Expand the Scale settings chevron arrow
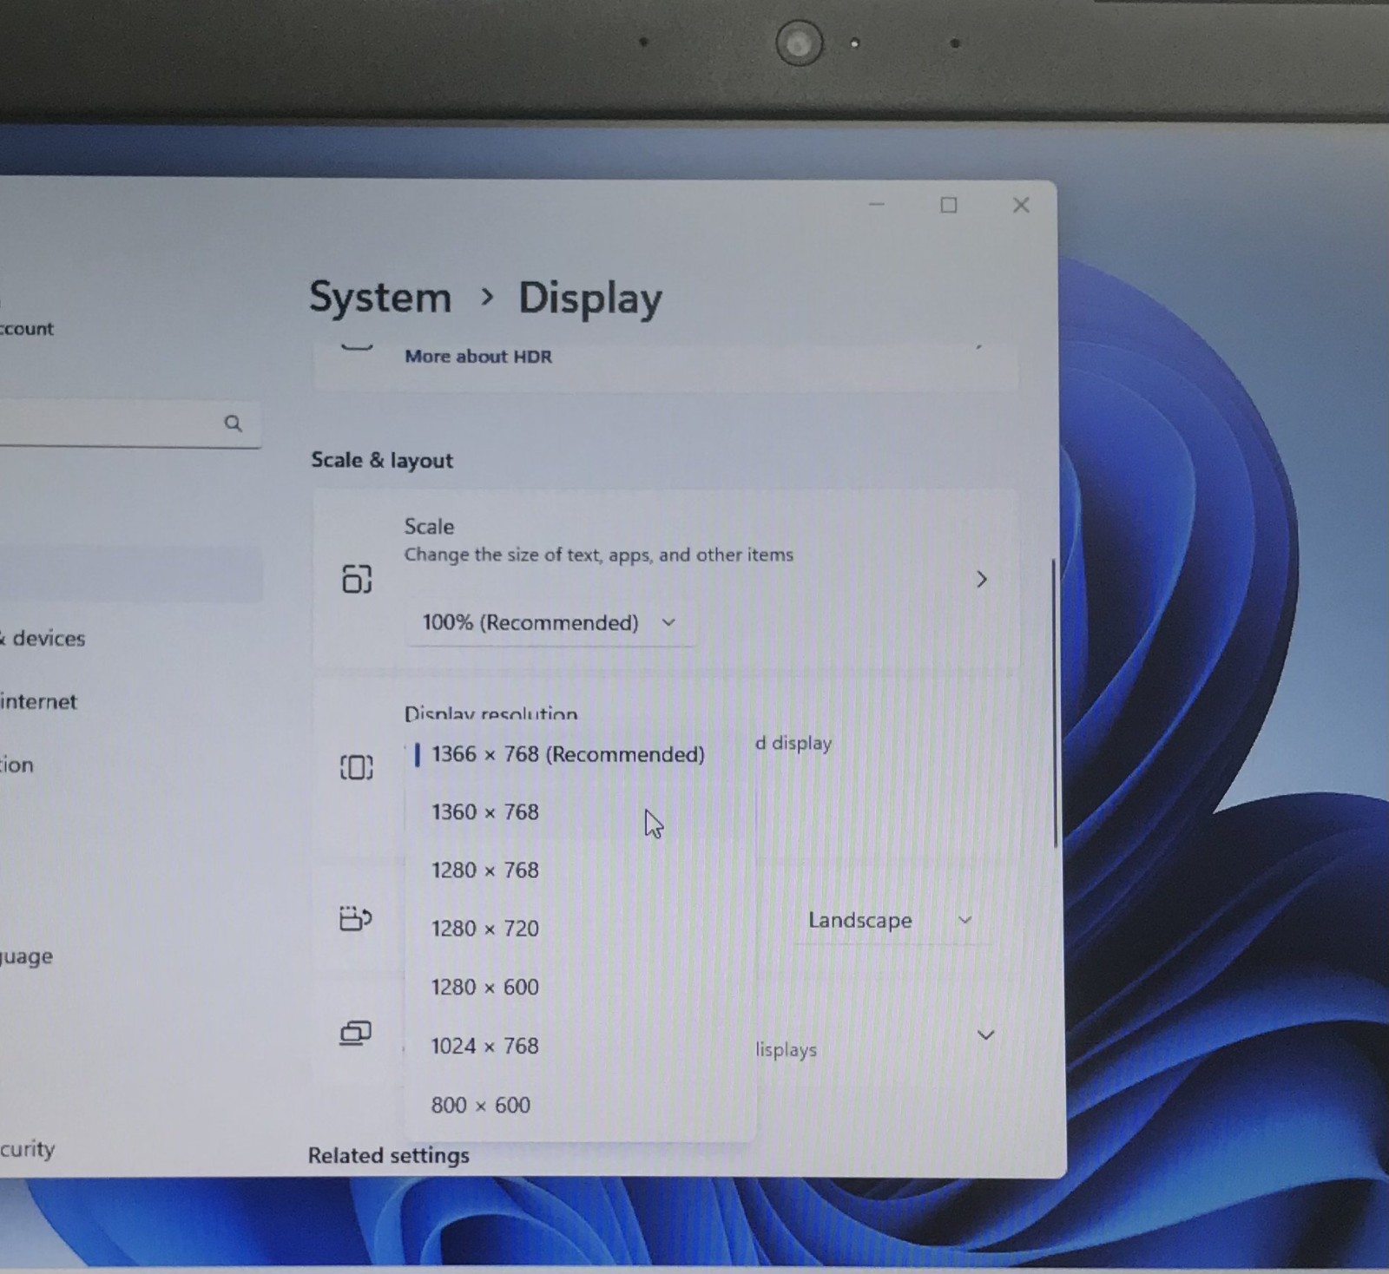The image size is (1389, 1274). coord(982,580)
